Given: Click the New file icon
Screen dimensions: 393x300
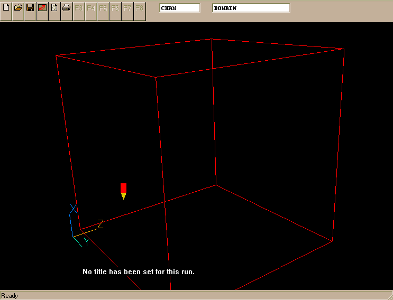Looking at the screenshot, I should click(6, 8).
